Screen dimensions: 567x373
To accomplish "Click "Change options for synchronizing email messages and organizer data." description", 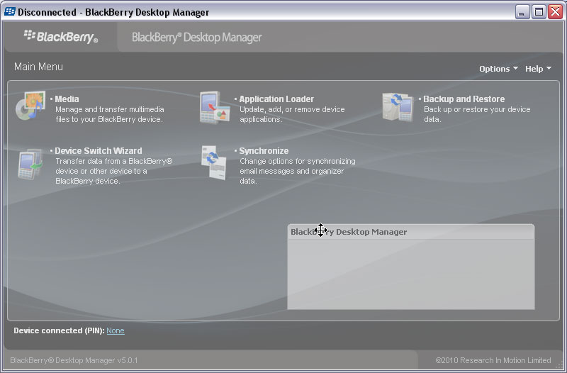I will tap(297, 171).
